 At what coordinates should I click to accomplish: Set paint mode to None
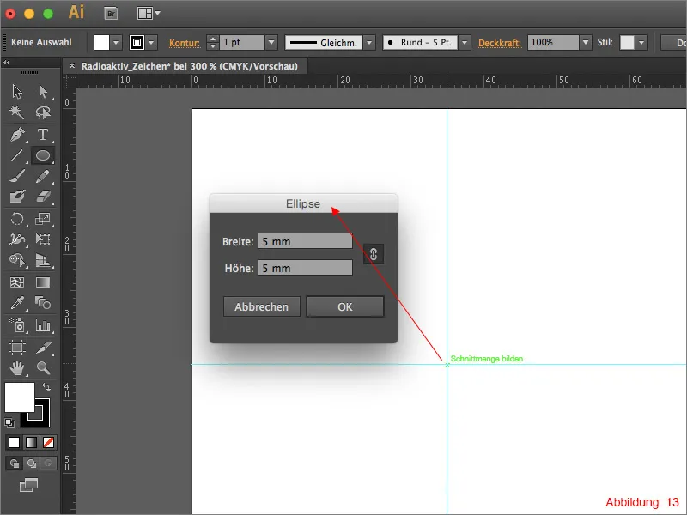click(x=48, y=442)
